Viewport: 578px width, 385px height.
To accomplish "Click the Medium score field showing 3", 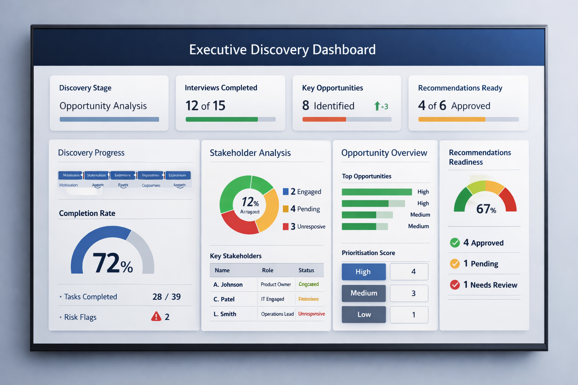I will point(409,293).
